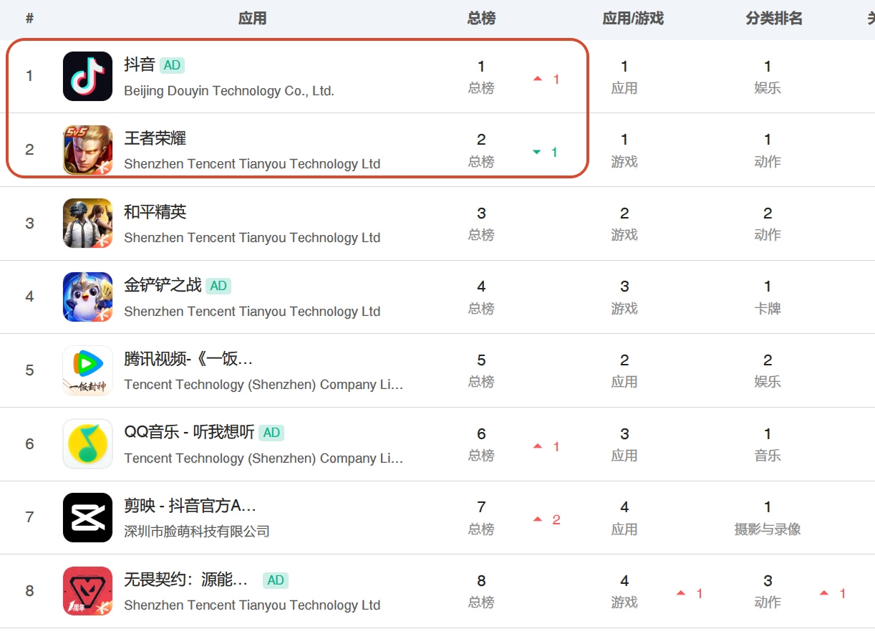Click 应用 rank 3 cell in QQ音乐 row
Viewport: 875px width, 639px height.
(x=624, y=444)
